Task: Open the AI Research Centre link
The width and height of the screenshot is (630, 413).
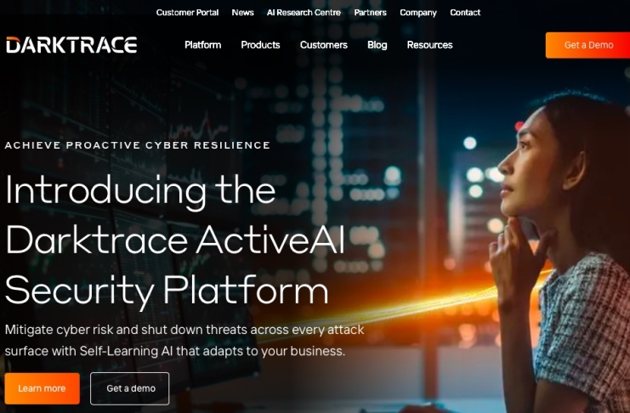Action: [304, 13]
